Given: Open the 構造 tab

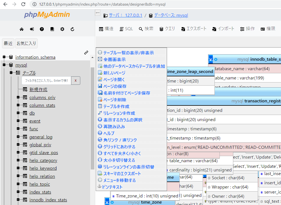Looking at the screenshot, I should coord(106,29).
